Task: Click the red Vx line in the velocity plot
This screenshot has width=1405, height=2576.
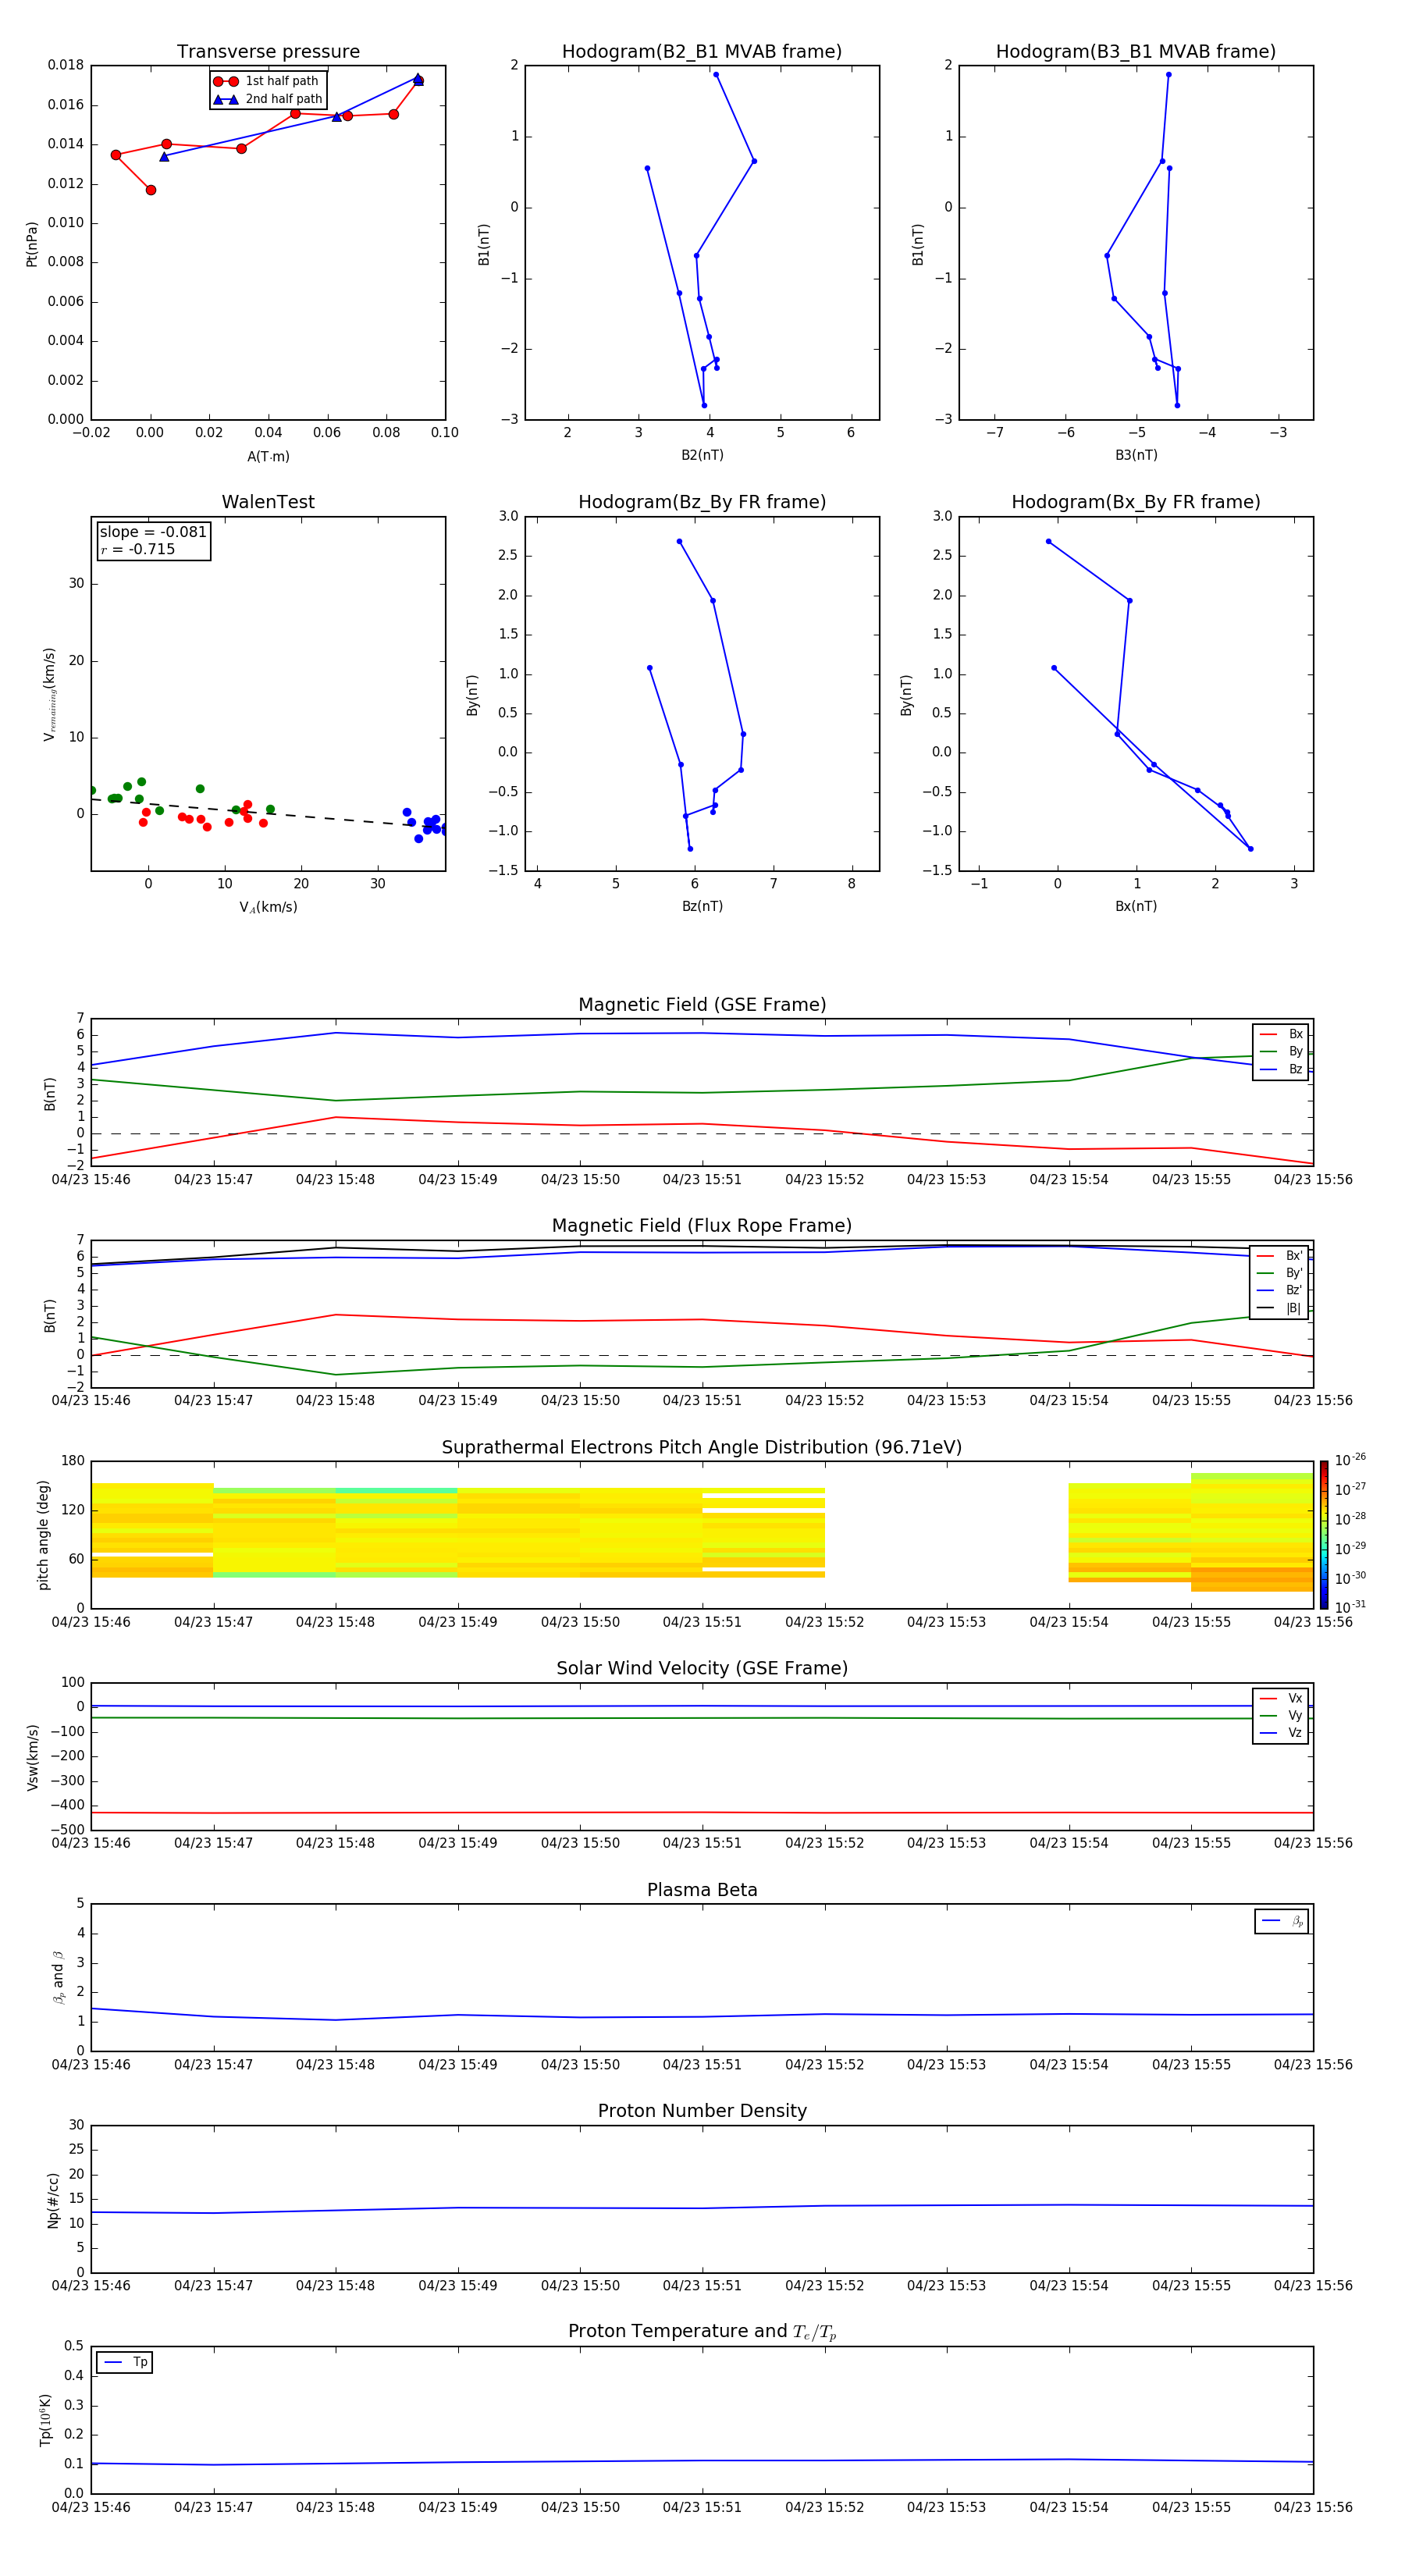Action: 702,1812
